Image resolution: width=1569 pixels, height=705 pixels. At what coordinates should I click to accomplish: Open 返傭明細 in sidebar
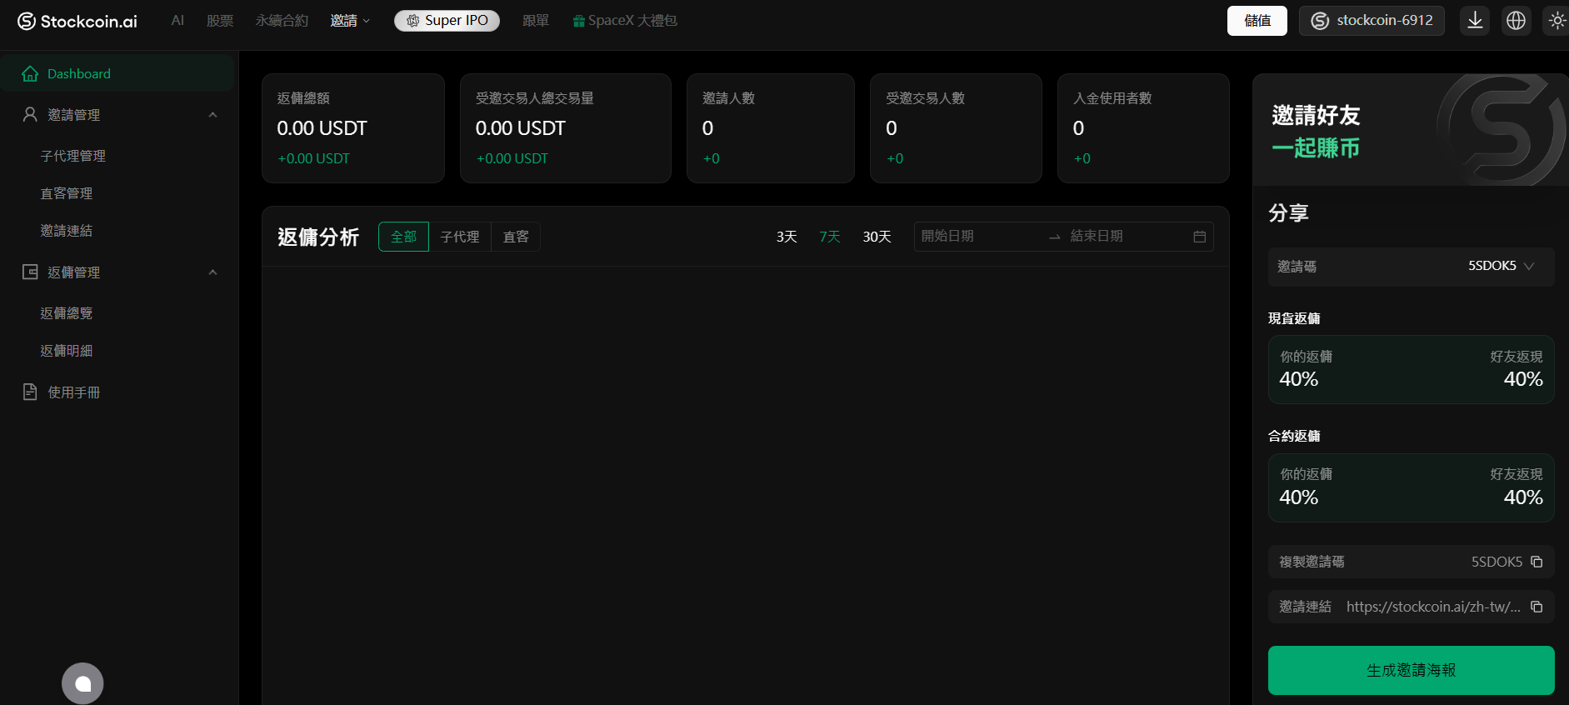click(x=67, y=351)
